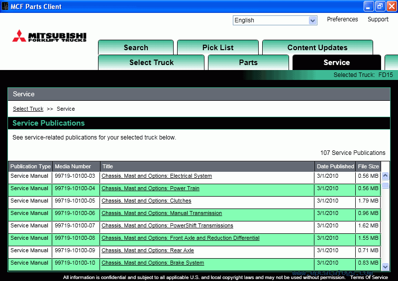Click the Terms Of Service link
Screen dimensions: 398x281
coord(369,277)
